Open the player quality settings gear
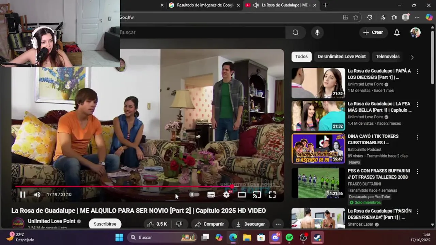The width and height of the screenshot is (436, 245). (227, 195)
